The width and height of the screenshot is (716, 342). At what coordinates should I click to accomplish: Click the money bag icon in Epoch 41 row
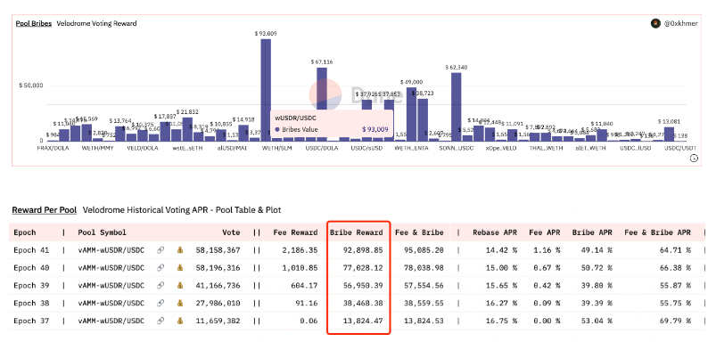coord(180,250)
